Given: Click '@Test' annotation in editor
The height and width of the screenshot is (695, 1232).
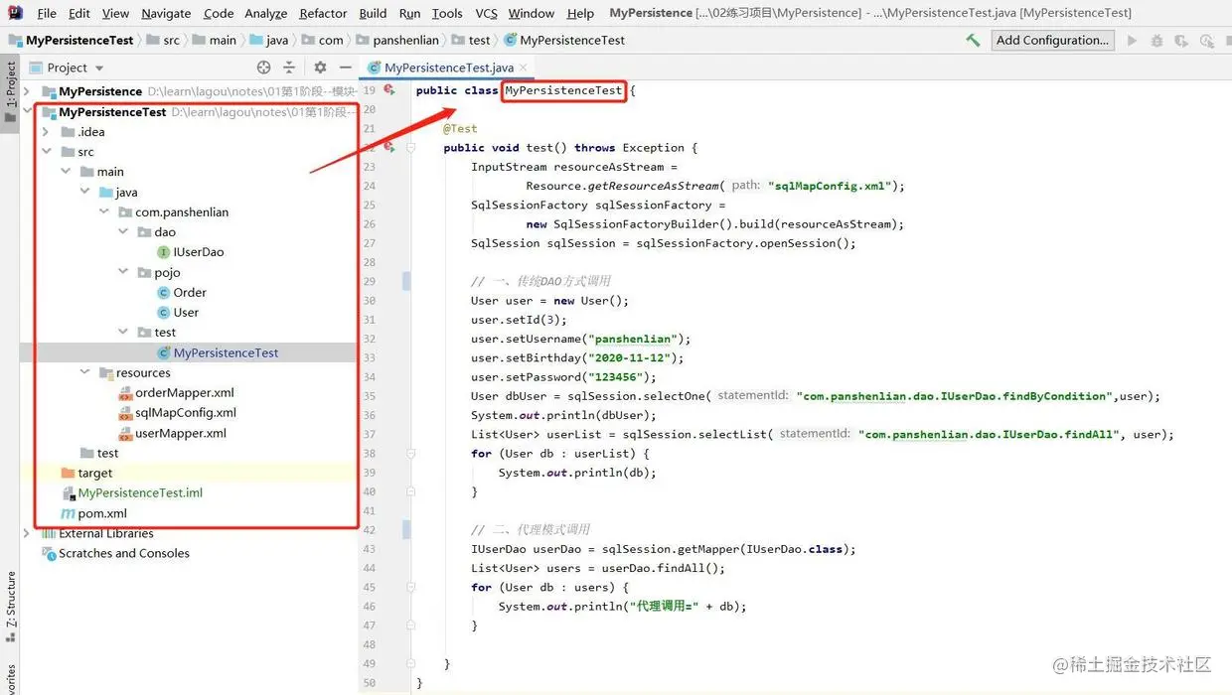Looking at the screenshot, I should pos(460,128).
